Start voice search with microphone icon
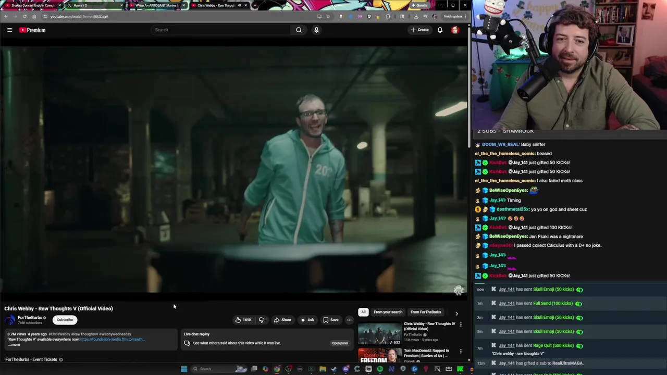Image resolution: width=667 pixels, height=375 pixels. (x=316, y=30)
